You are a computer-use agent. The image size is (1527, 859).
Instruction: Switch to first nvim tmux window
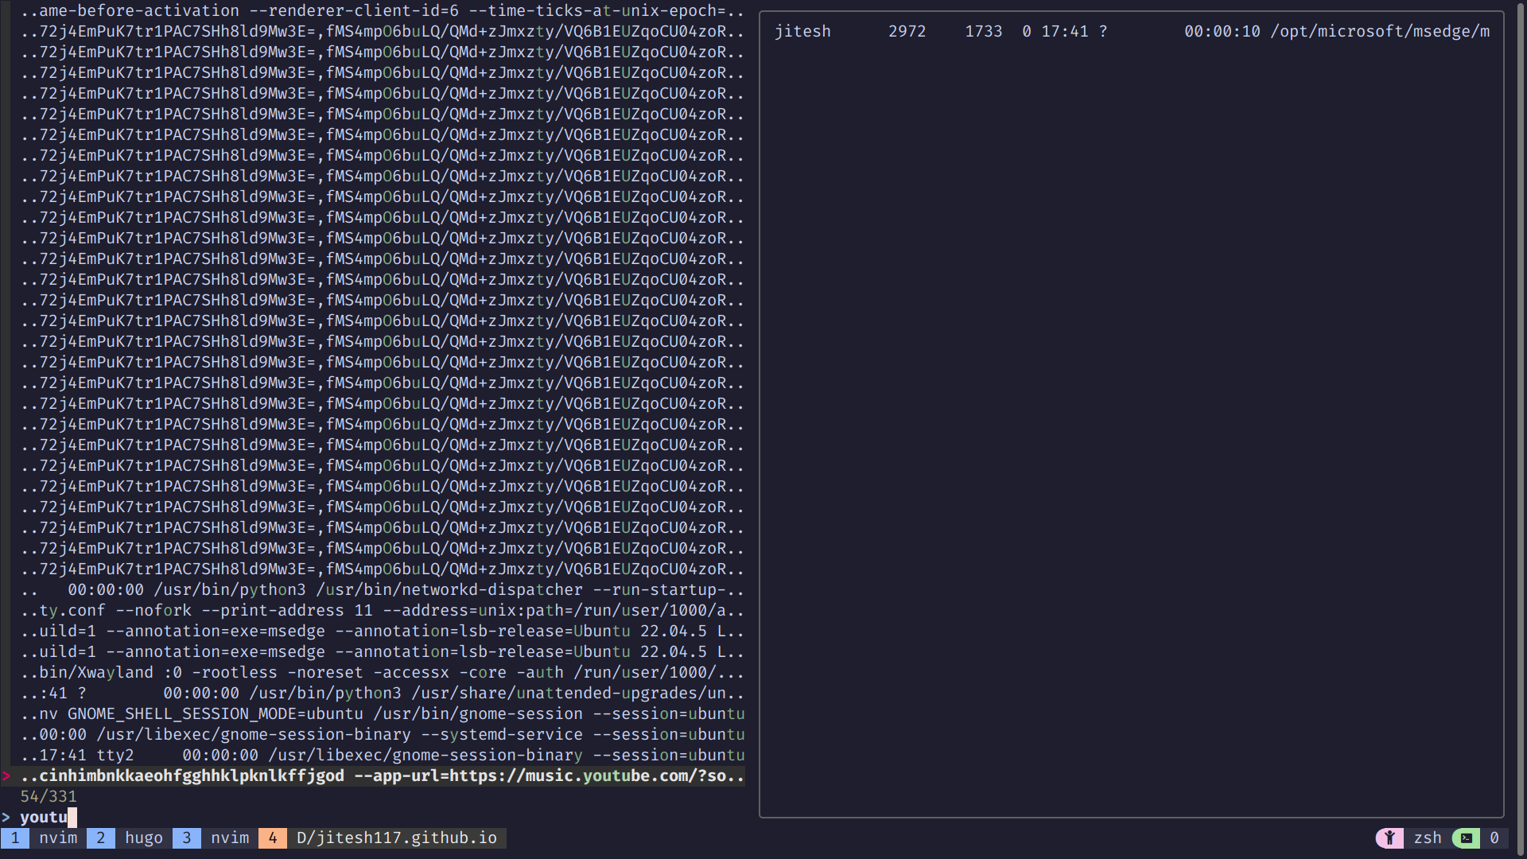(x=58, y=838)
